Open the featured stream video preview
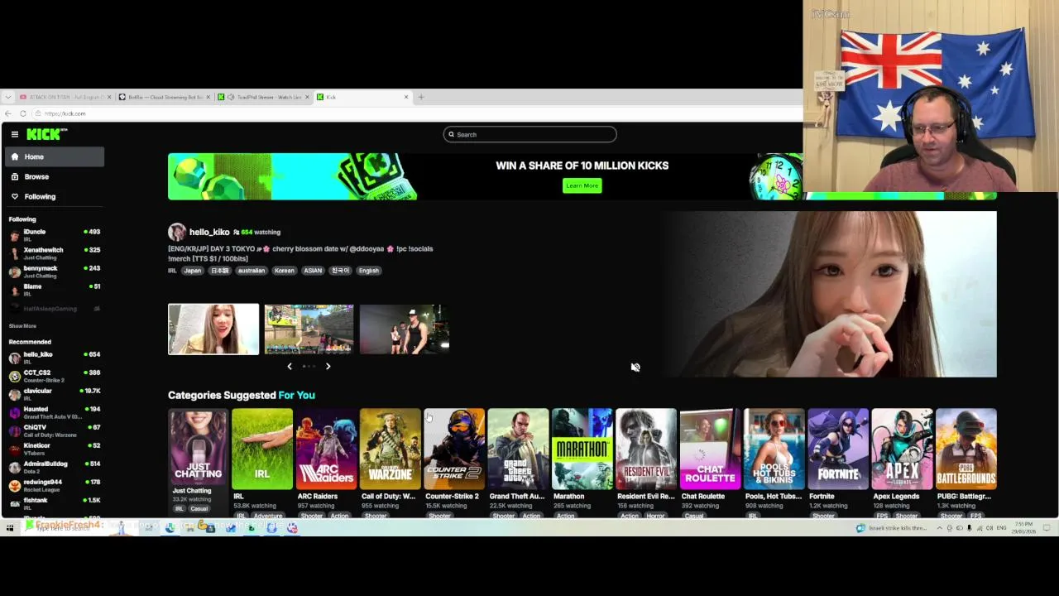Viewport: 1059px width, 596px height. tap(828, 294)
